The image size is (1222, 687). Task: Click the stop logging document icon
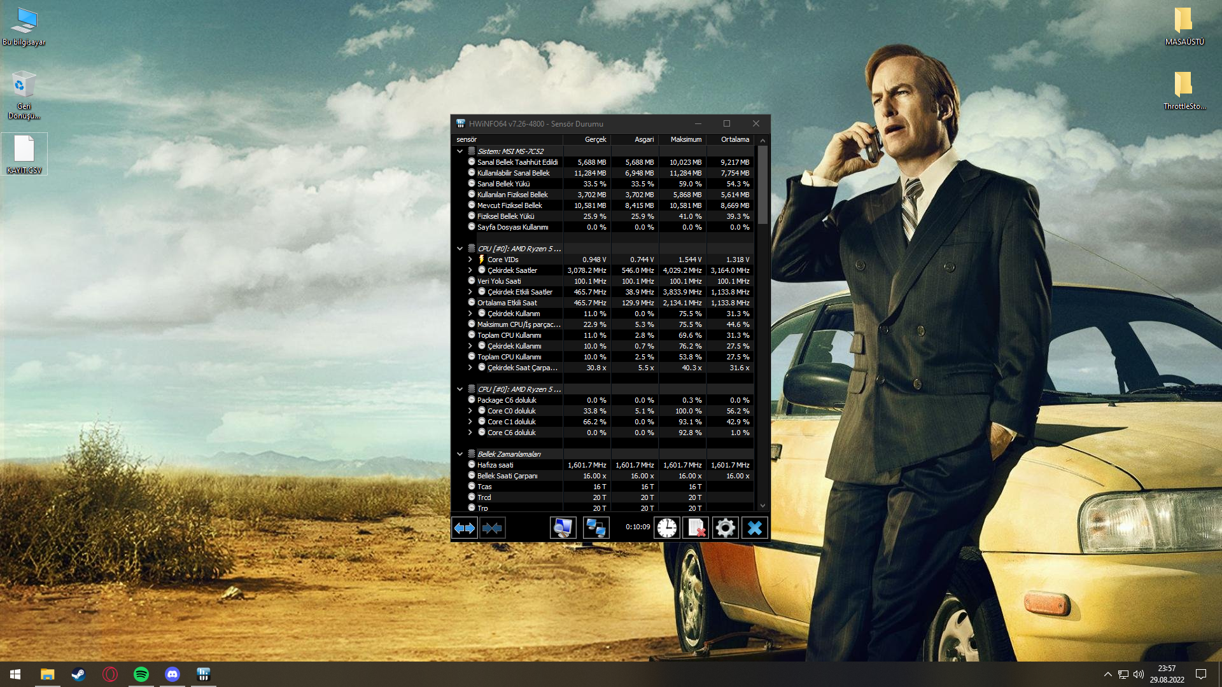point(696,528)
